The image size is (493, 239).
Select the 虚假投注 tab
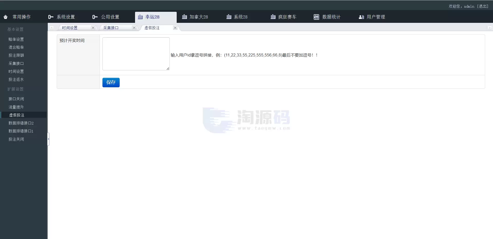point(152,28)
